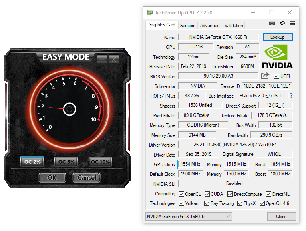Click the overclock gauge dial
Image resolution: width=306 pixels, height=231 pixels.
coord(69,109)
